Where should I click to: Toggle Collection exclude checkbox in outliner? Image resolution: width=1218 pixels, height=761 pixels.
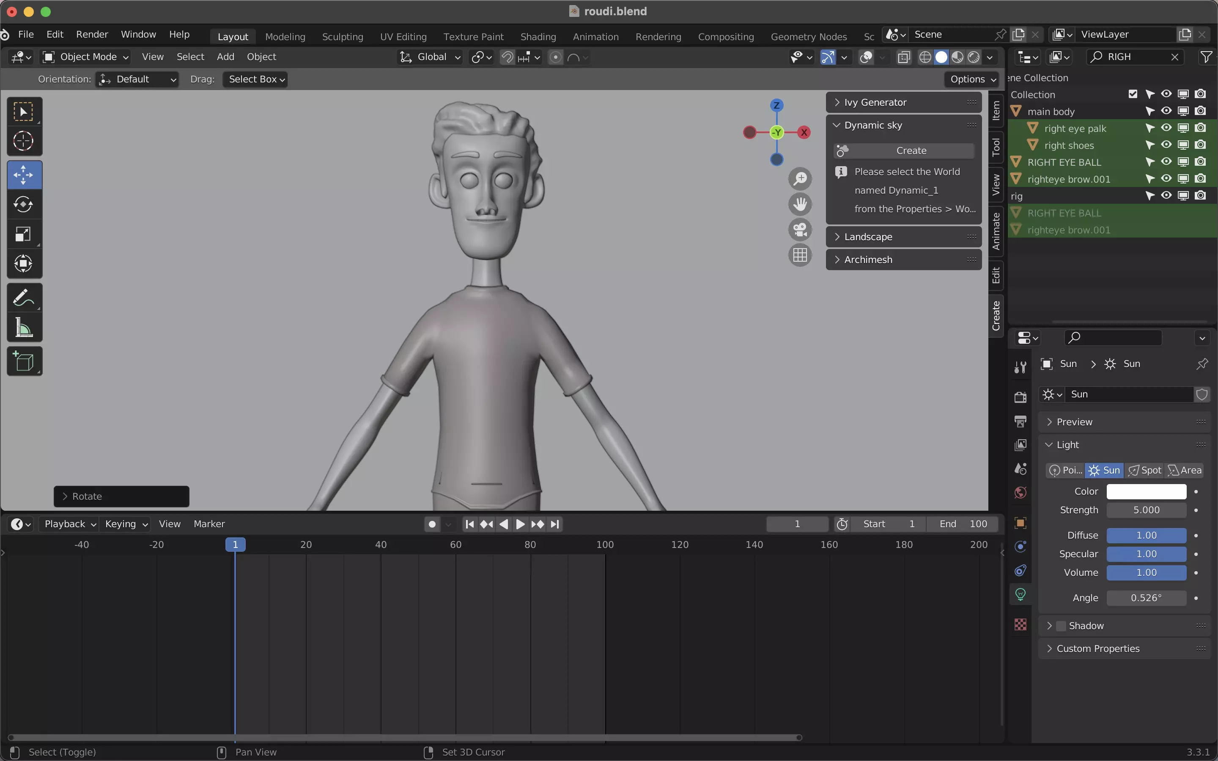point(1133,94)
